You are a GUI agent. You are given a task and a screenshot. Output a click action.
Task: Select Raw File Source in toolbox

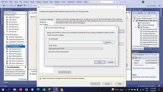pos(14,29)
